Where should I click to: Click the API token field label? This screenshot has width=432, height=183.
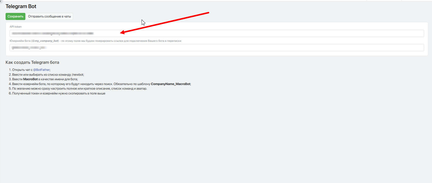click(15, 27)
